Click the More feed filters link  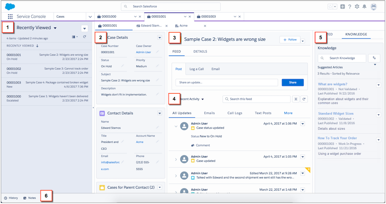pos(288,113)
